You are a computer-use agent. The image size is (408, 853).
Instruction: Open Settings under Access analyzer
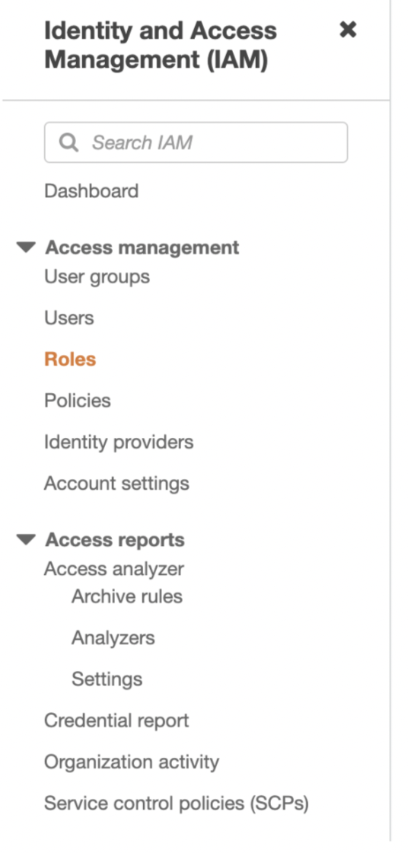107,679
